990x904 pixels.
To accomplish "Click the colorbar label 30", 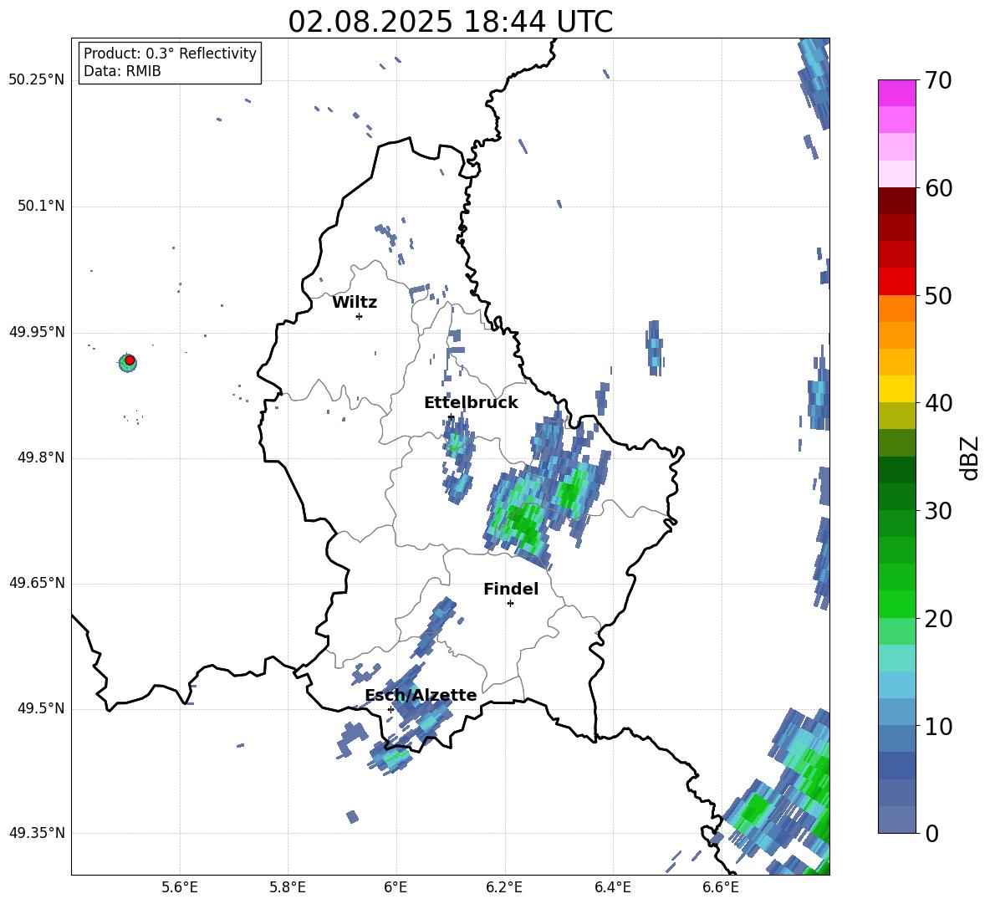I will pos(939,511).
